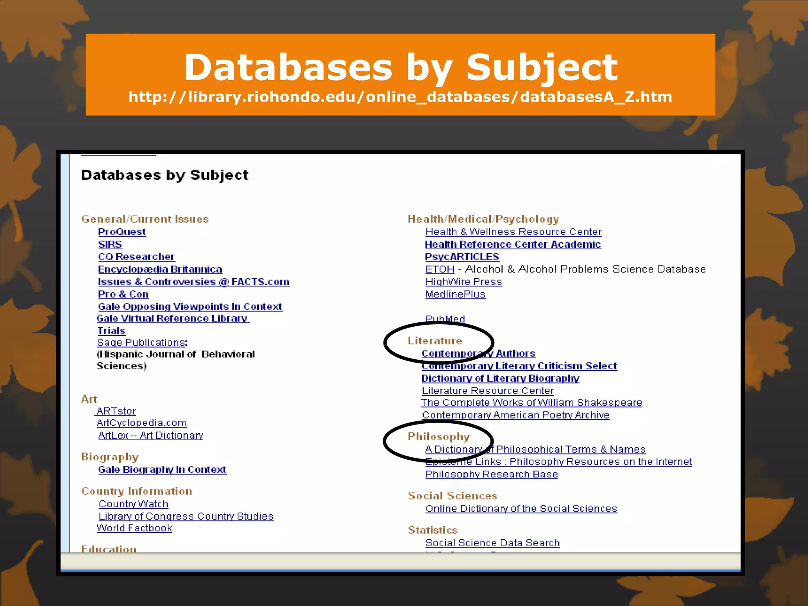Click the General/Current Issues heading
This screenshot has height=606, width=808.
click(145, 219)
